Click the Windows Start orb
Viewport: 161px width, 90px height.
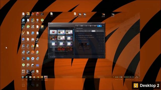click(23, 77)
